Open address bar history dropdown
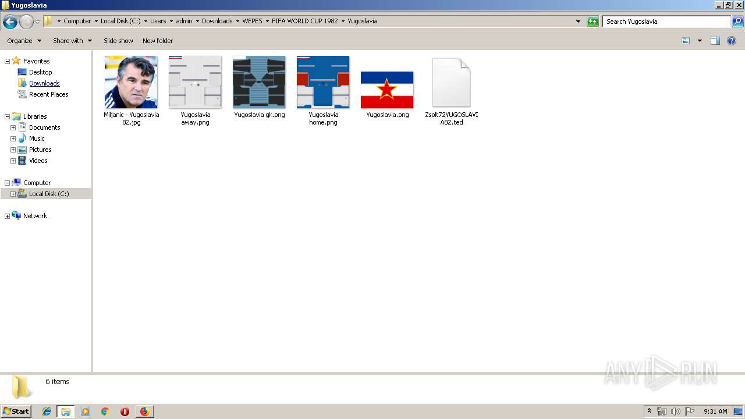Image resolution: width=745 pixels, height=419 pixels. pos(578,22)
